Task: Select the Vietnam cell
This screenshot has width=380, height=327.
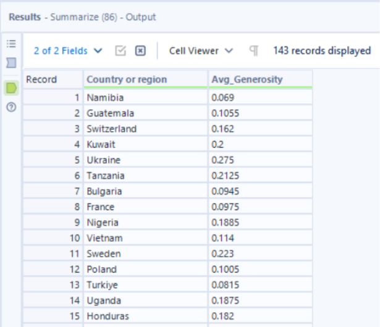Action: (145, 238)
